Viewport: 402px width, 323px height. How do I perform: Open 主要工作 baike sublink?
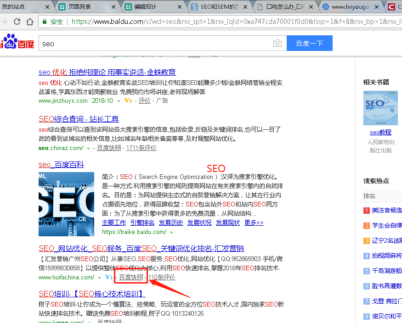coord(114,223)
